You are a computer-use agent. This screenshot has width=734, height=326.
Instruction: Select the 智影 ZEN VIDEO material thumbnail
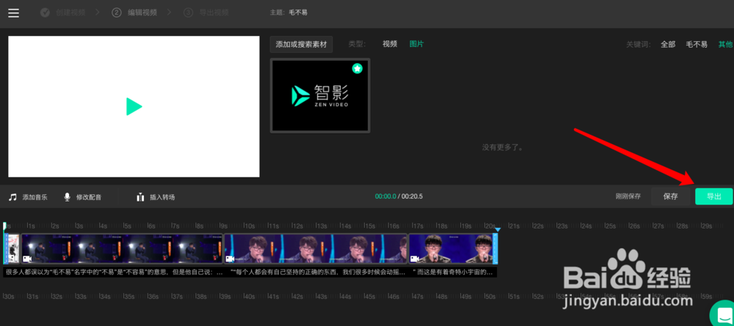320,96
